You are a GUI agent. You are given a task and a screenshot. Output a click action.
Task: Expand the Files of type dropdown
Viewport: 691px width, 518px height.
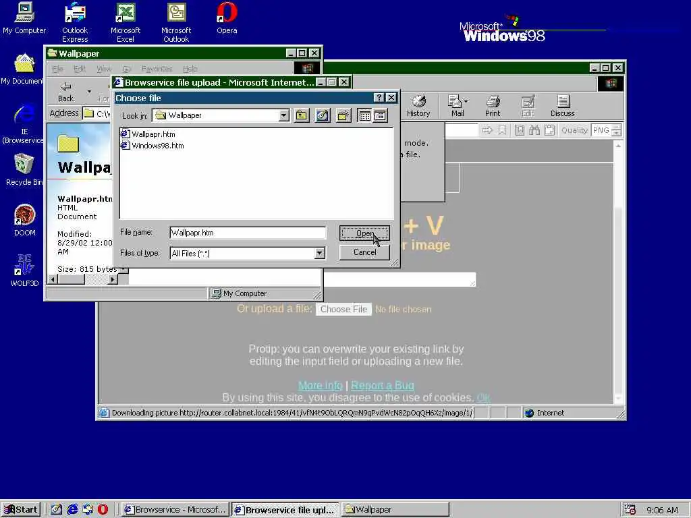(x=319, y=254)
